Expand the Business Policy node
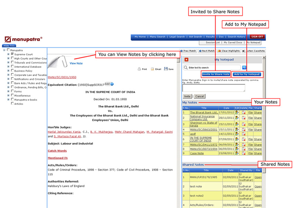The image size is (294, 208). click(8, 71)
